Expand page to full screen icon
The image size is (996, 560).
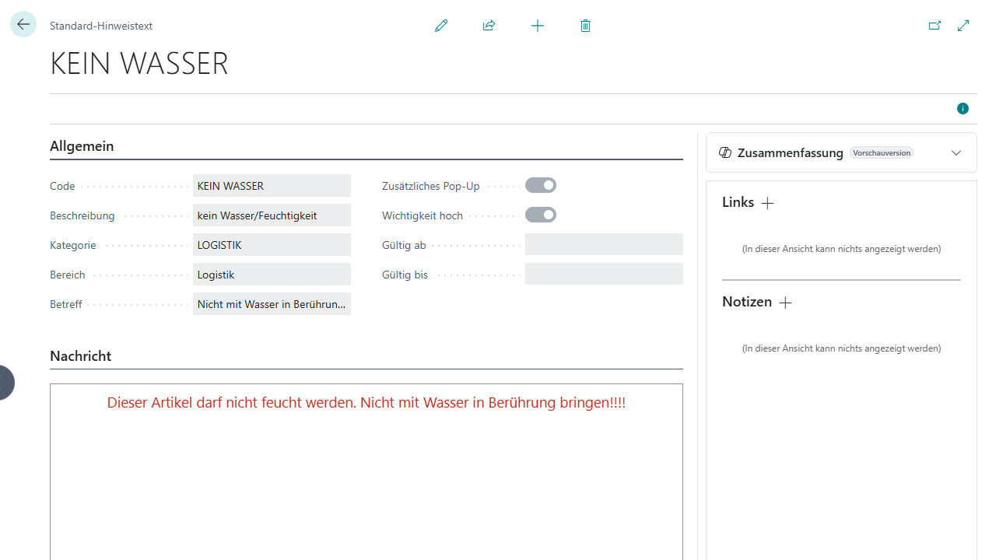pyautogui.click(x=963, y=26)
